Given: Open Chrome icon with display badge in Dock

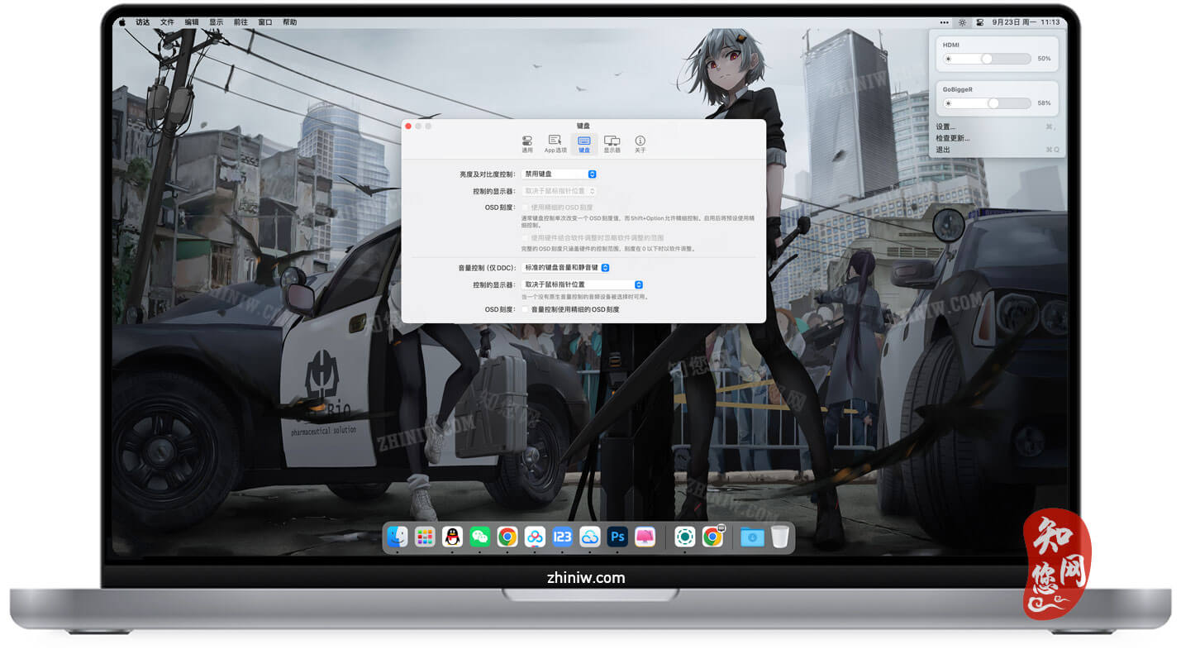Looking at the screenshot, I should [x=712, y=537].
